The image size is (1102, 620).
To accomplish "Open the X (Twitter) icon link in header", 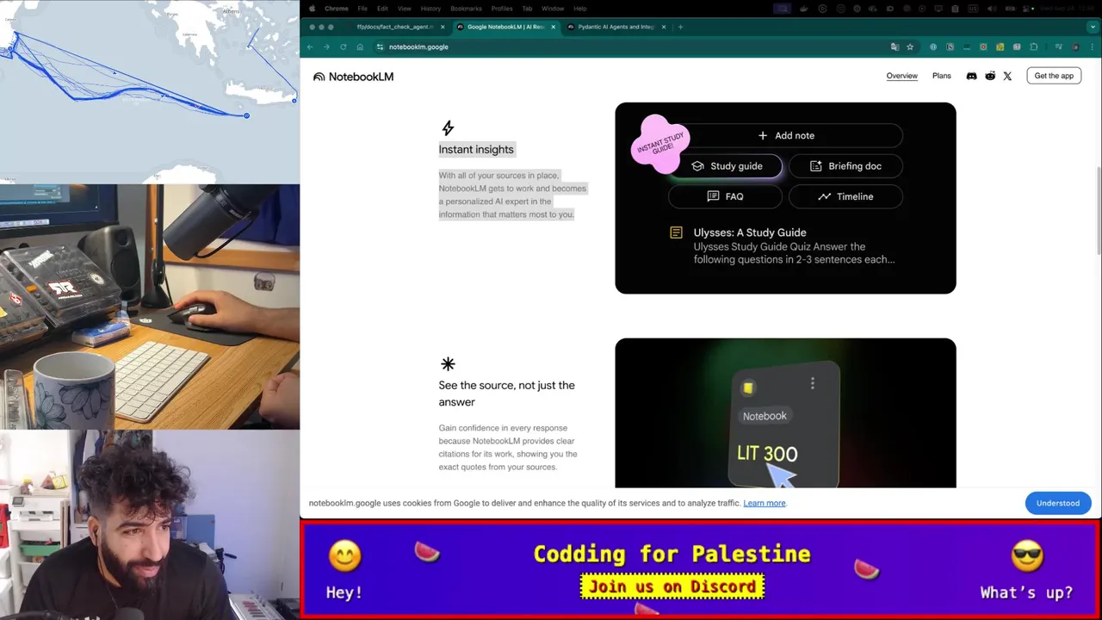I will tap(1007, 76).
